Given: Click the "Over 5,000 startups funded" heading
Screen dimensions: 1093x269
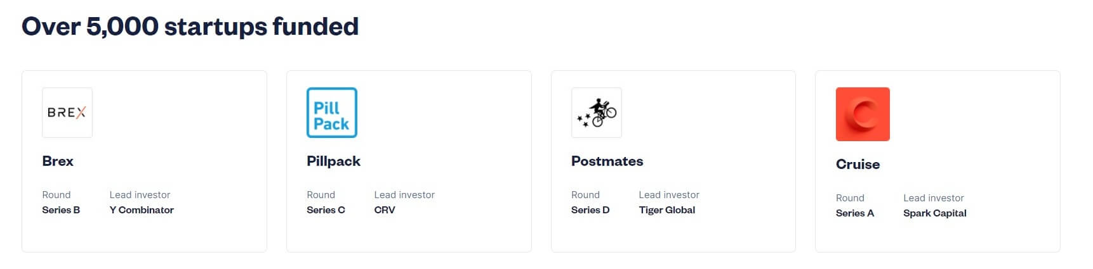Looking at the screenshot, I should 190,27.
